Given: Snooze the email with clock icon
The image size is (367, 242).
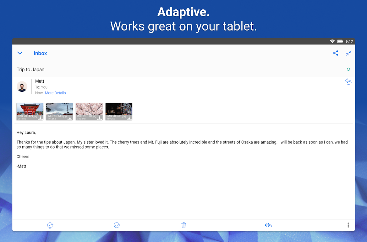Looking at the screenshot, I should (x=50, y=225).
